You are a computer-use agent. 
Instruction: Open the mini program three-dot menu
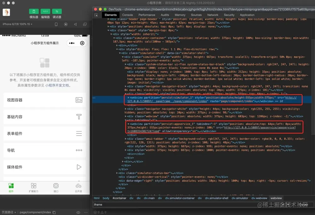pos(72,43)
